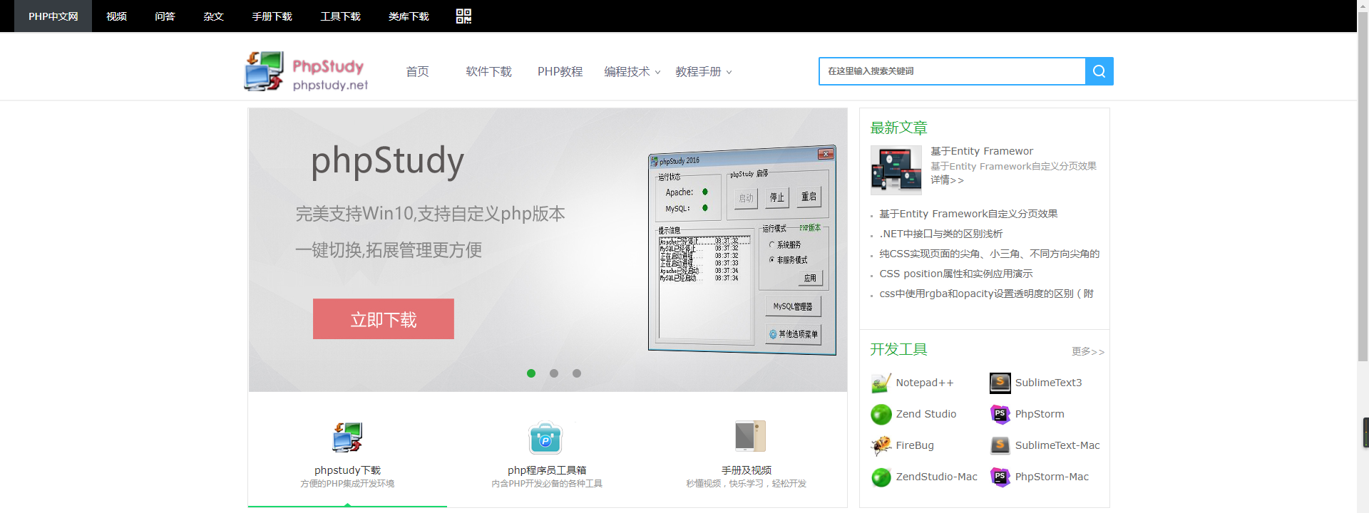Go to 首页 in the main navigation

417,72
